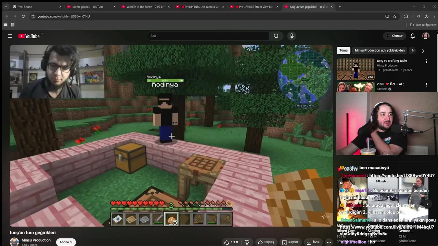
Task: Close the Yeni Sekme tab
Action: pyautogui.click(x=60, y=6)
